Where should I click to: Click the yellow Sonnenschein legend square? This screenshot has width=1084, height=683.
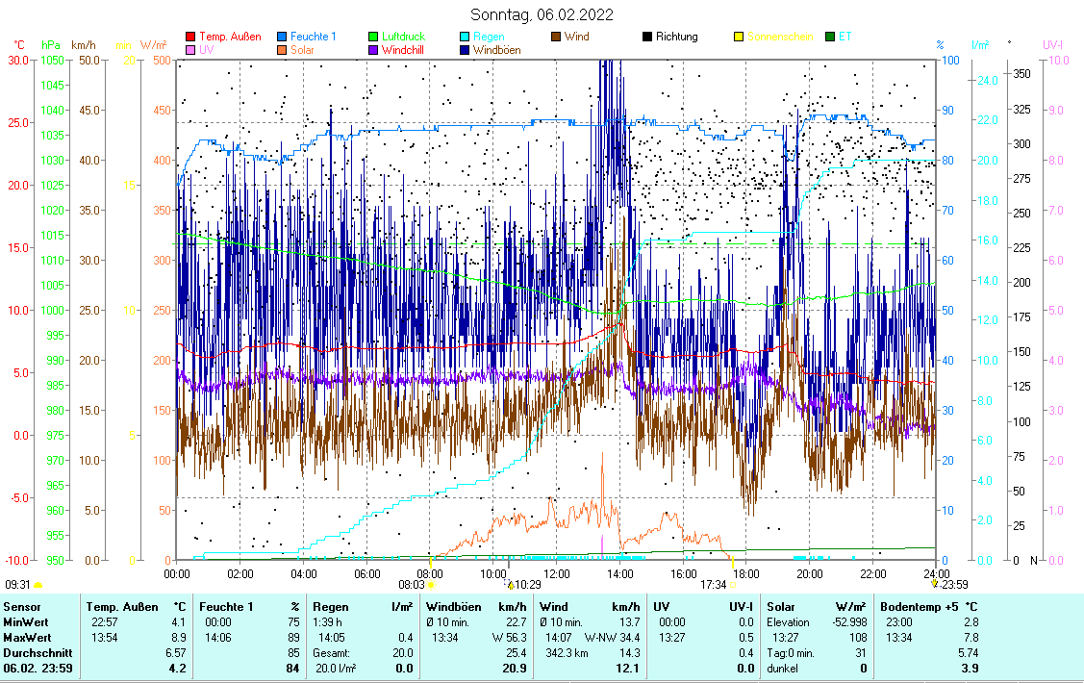[739, 37]
